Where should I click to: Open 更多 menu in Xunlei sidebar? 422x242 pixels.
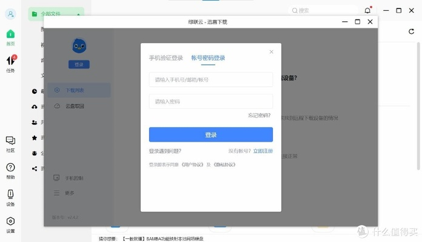tap(64, 193)
